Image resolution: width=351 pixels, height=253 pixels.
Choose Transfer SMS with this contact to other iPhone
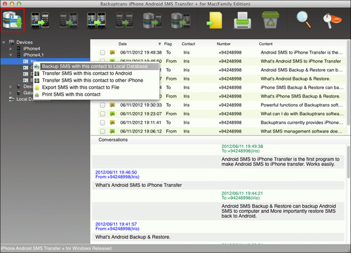[97, 80]
